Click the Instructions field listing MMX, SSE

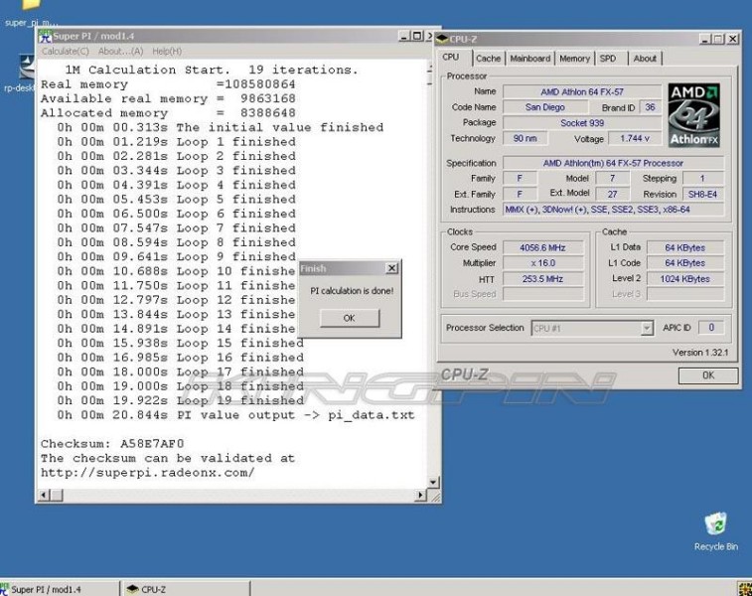[613, 210]
